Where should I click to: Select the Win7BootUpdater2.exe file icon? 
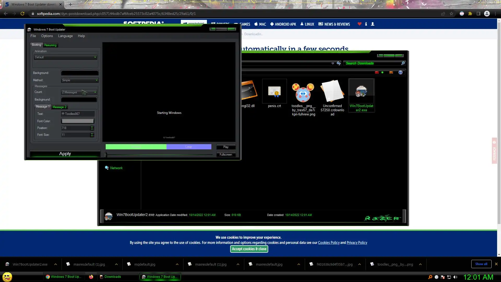[x=361, y=92]
